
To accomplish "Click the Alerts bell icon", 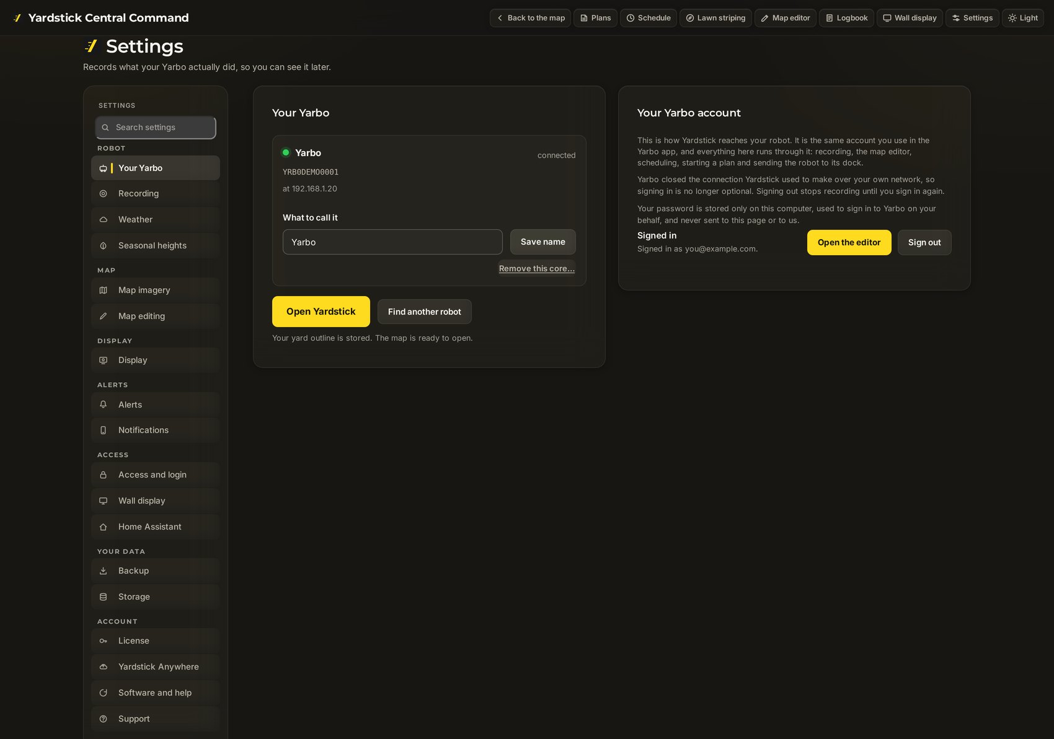I will (x=104, y=405).
